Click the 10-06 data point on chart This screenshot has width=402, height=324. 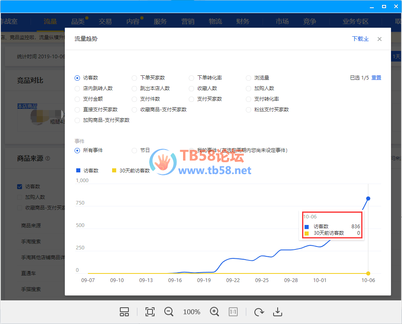368,198
